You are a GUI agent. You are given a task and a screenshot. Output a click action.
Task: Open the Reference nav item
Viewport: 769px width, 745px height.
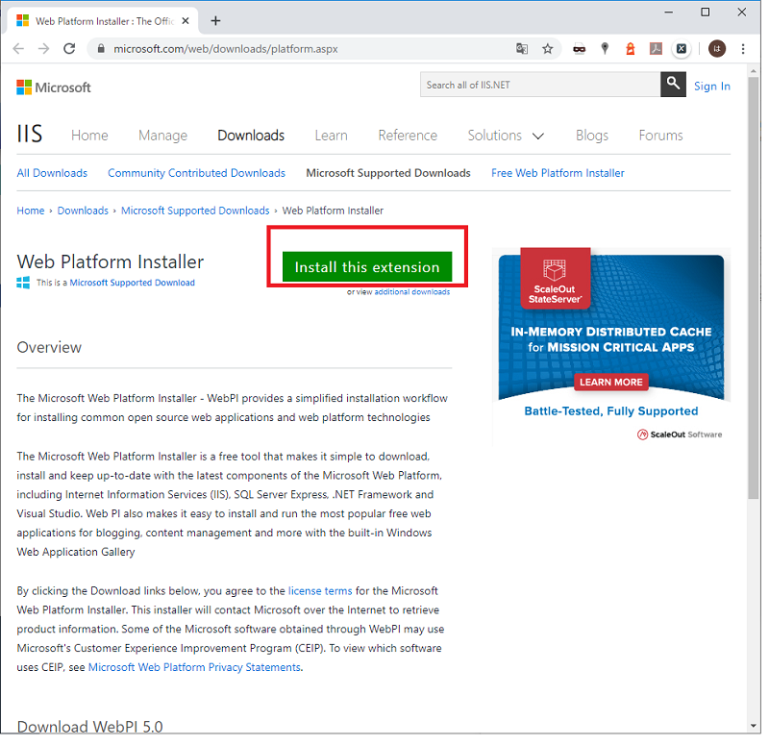point(408,136)
